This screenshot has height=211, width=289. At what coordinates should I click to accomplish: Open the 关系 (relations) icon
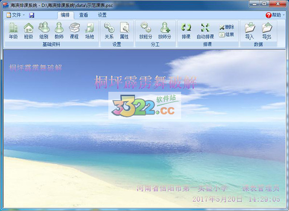(109, 31)
